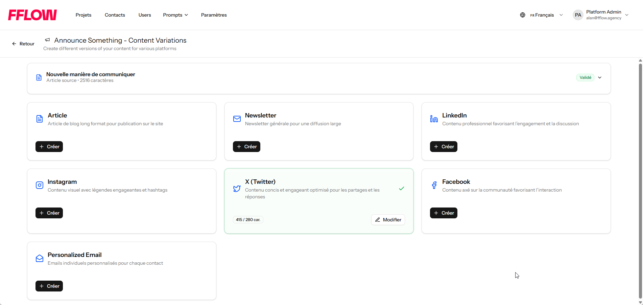Open the Prompts dropdown menu
This screenshot has width=643, height=305.
coord(175,15)
